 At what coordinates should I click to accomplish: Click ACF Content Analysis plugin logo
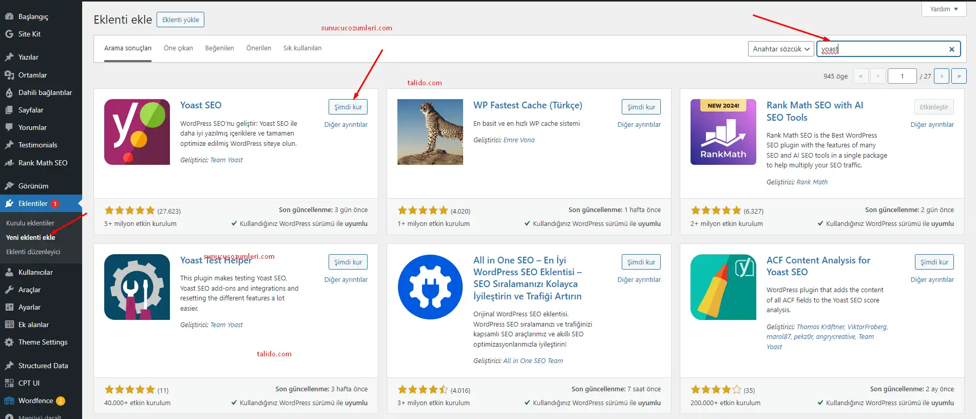tap(723, 287)
